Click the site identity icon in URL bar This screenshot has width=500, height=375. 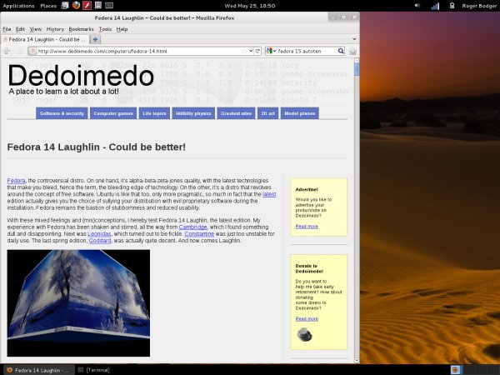(x=32, y=51)
